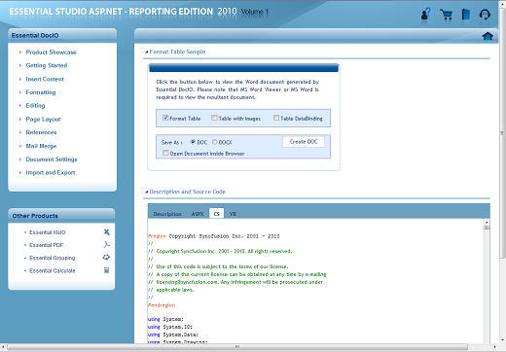Expand the Page Layout menu arrow
Screen dimensions: 506x352
coord(20,120)
